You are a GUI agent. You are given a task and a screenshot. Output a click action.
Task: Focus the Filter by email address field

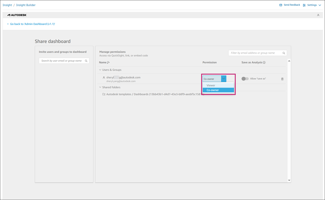click(257, 53)
